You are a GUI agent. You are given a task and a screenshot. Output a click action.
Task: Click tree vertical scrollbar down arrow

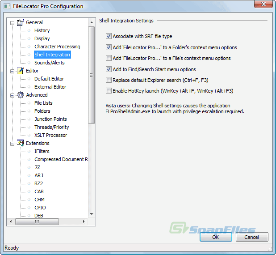click(92, 214)
